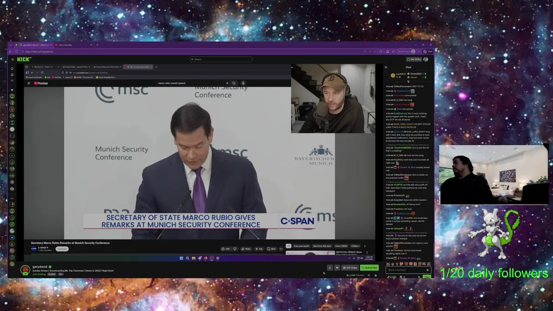Image resolution: width=553 pixels, height=311 pixels.
Task: Click the Kick sidebar home icon
Action: coord(12,69)
